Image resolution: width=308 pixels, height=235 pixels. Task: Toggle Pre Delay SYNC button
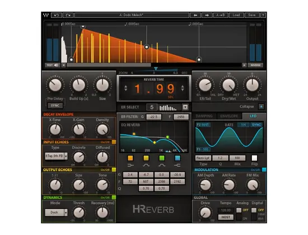coord(55,106)
